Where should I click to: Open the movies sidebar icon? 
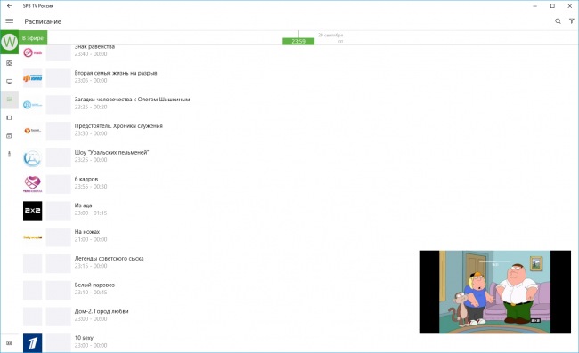click(x=10, y=118)
